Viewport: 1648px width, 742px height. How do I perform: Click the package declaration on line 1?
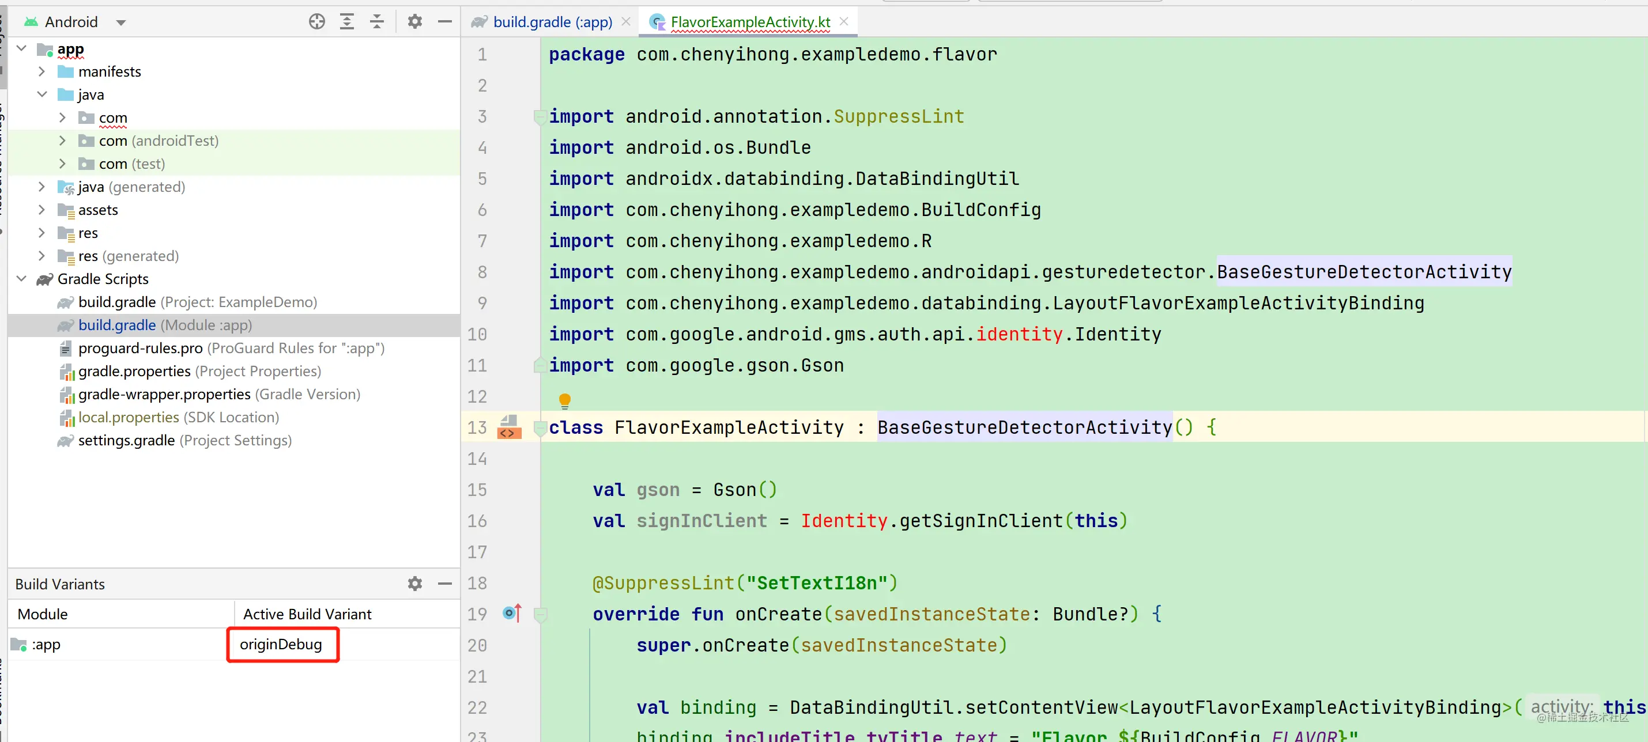click(772, 54)
